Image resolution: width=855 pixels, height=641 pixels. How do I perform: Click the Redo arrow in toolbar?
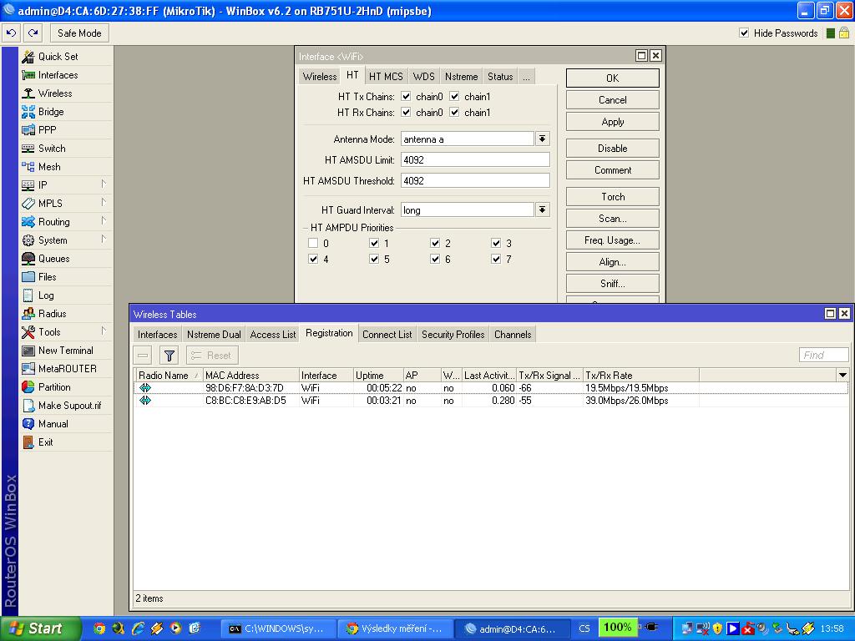33,33
